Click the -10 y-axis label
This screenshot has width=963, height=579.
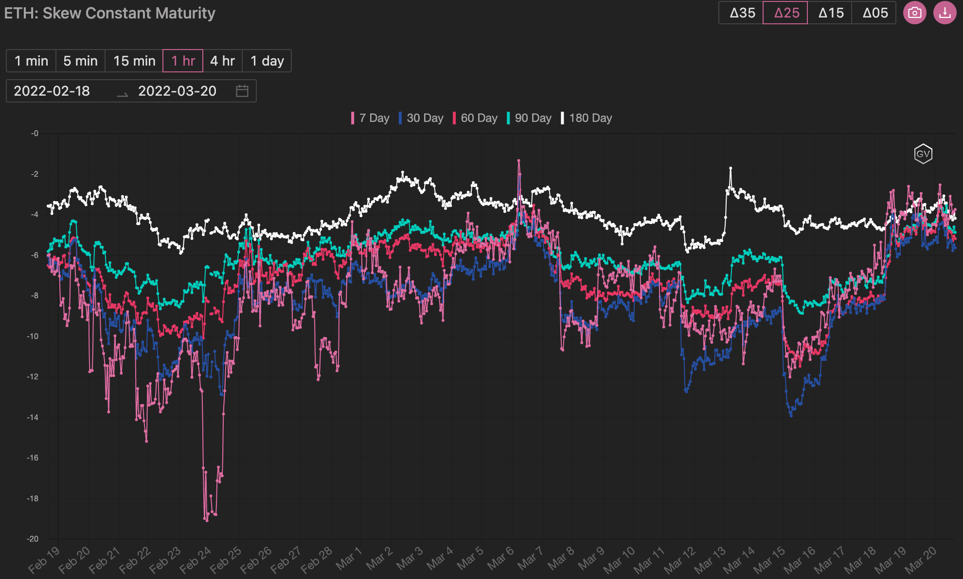(33, 336)
